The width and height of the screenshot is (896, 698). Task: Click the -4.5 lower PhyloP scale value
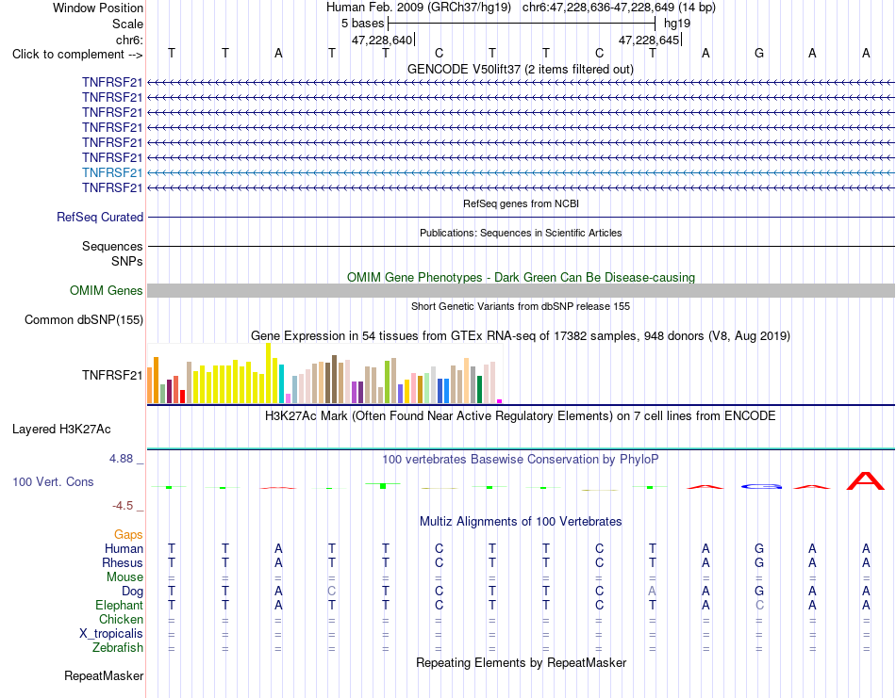(123, 506)
